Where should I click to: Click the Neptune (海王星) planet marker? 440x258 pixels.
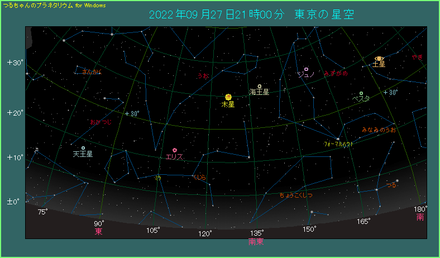[260, 86]
